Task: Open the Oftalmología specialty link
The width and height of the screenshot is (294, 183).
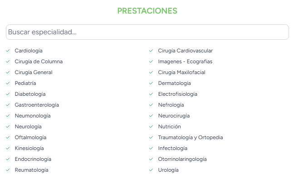Action: click(x=30, y=137)
